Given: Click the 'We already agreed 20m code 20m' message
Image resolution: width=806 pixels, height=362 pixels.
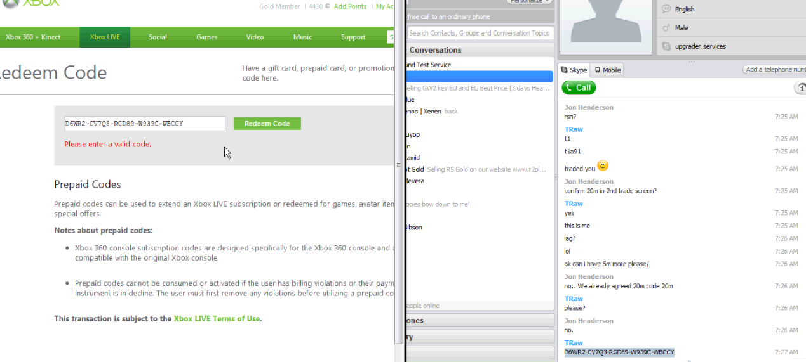Looking at the screenshot, I should pos(619,286).
